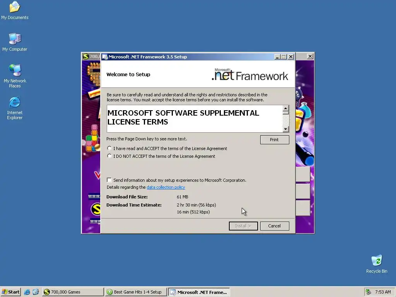Click the network tray icon near the clock
This screenshot has height=297, width=396.
pyautogui.click(x=369, y=292)
